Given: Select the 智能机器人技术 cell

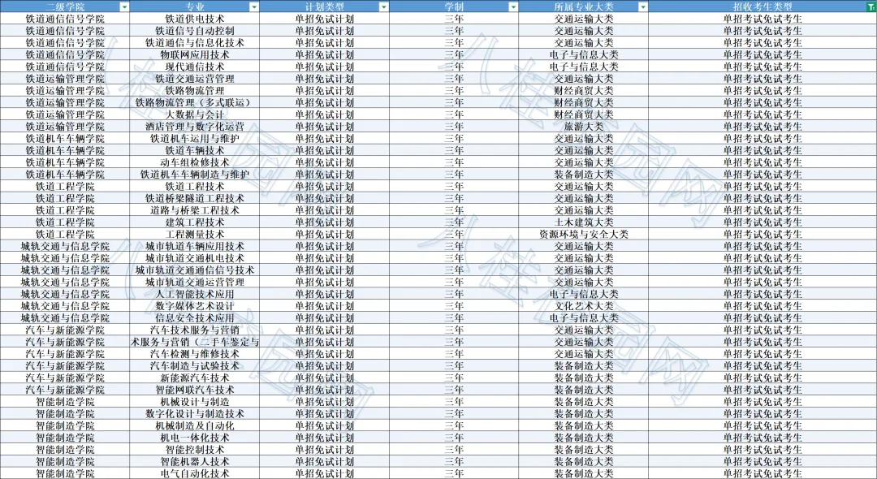Looking at the screenshot, I should point(195,462).
